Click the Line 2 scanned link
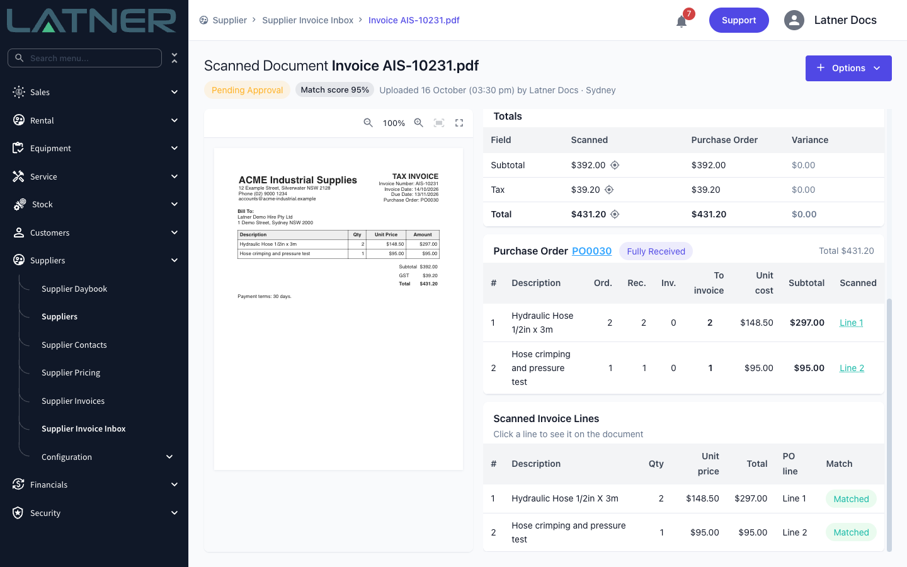 (852, 368)
